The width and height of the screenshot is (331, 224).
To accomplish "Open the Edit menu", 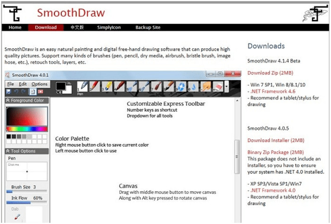I will click(23, 84).
